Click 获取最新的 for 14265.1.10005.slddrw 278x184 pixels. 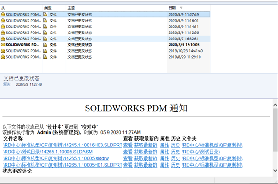tap(146, 158)
